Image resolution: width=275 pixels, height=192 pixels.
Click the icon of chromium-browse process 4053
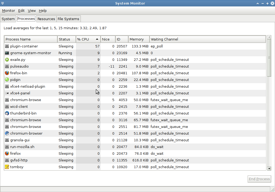[7, 100]
